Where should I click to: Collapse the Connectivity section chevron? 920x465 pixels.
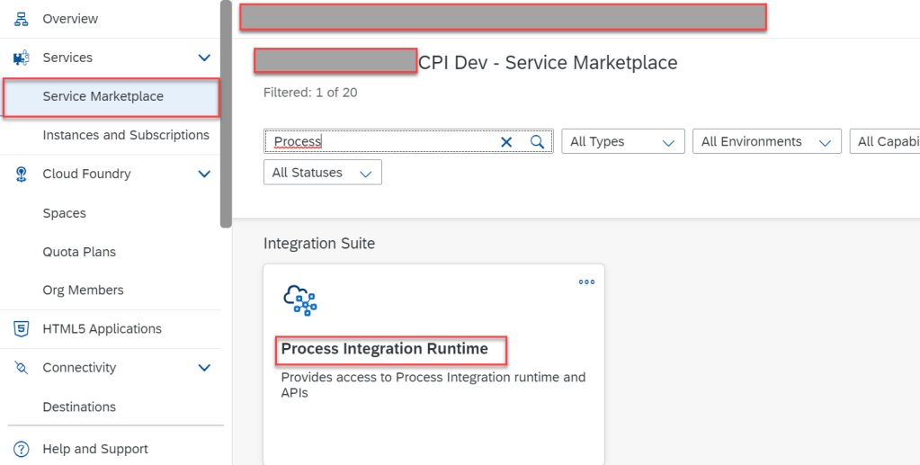[x=204, y=368]
